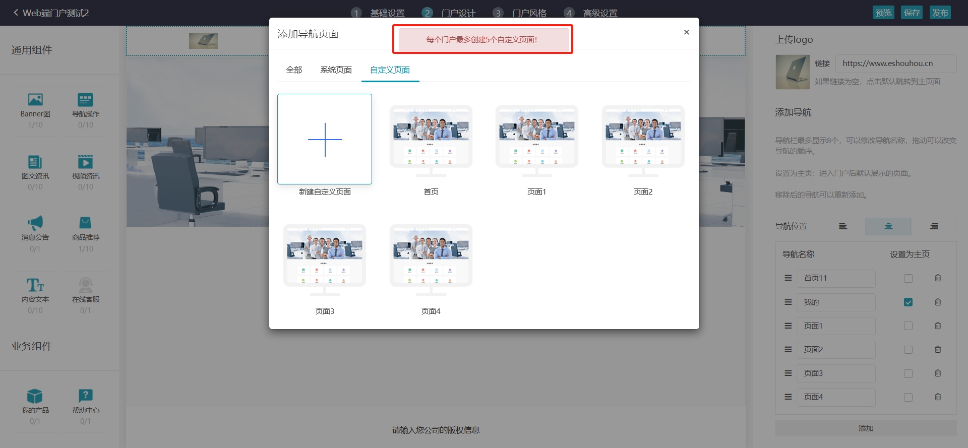Viewport: 968px width, 448px height.
Task: Click the 发布 button
Action: pyautogui.click(x=940, y=13)
